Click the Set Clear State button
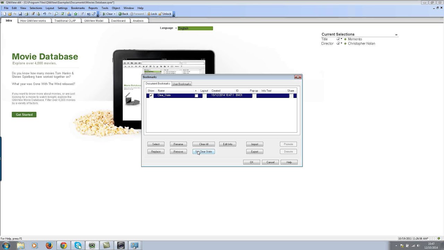This screenshot has width=444, height=250. tap(204, 152)
